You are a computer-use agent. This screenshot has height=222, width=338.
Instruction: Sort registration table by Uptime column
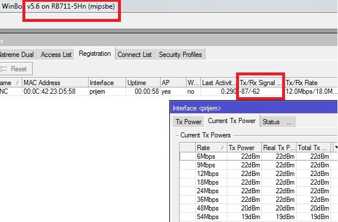[x=143, y=83]
